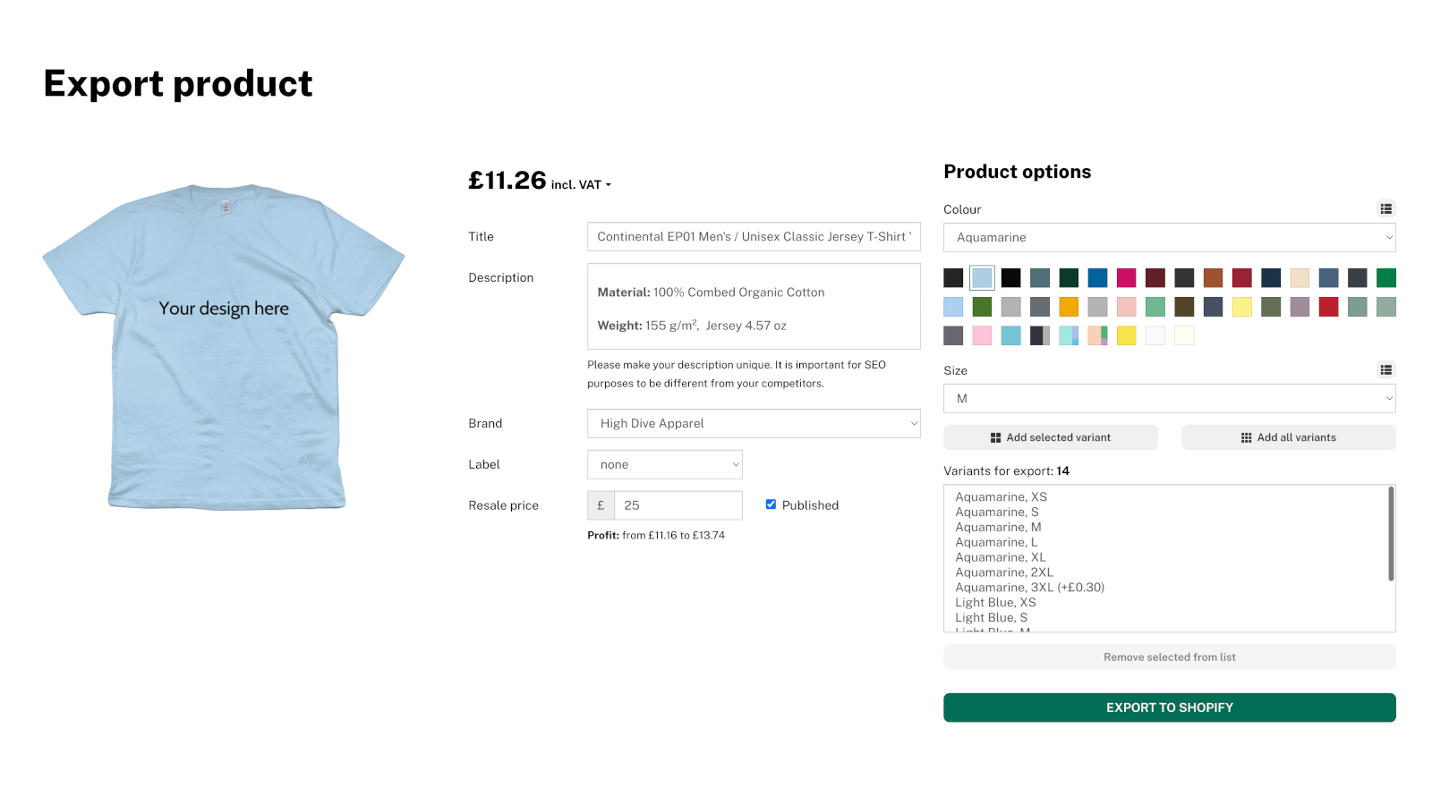This screenshot has height=805, width=1432.
Task: Click the grid icon inside Add selected variant
Action: (995, 437)
